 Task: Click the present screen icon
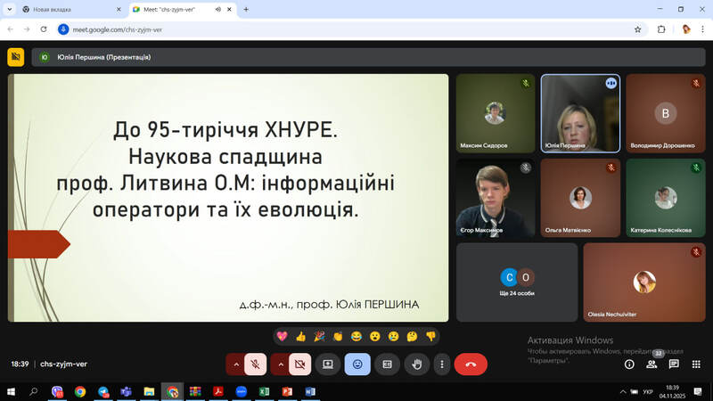pyautogui.click(x=328, y=364)
